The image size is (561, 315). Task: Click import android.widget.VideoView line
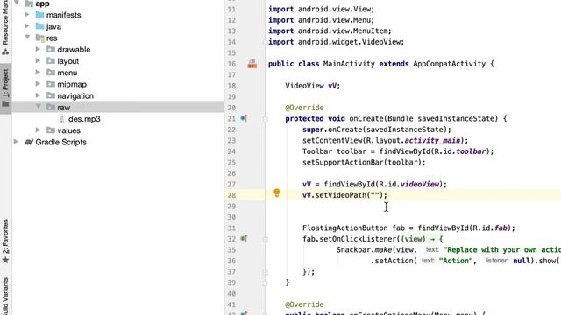pyautogui.click(x=337, y=42)
